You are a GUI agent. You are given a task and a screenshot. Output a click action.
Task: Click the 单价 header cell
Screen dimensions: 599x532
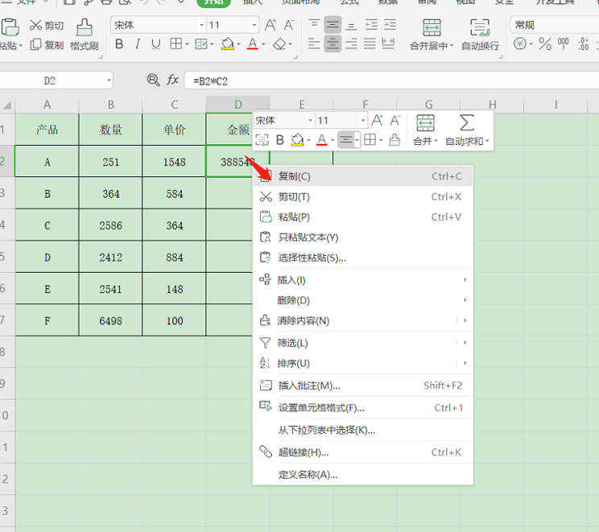tap(174, 130)
